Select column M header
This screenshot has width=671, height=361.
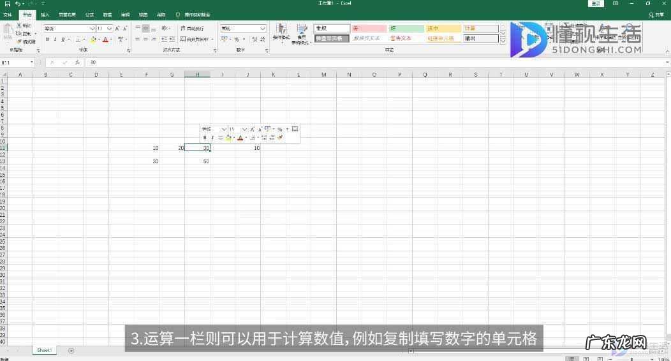coord(323,75)
